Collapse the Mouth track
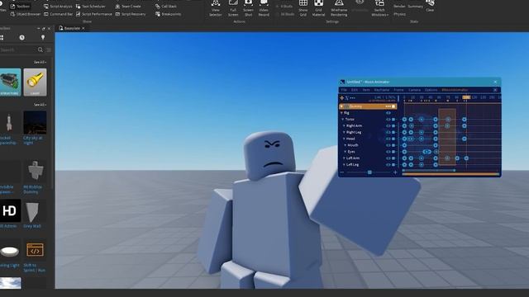529x297 pixels. tap(346, 145)
